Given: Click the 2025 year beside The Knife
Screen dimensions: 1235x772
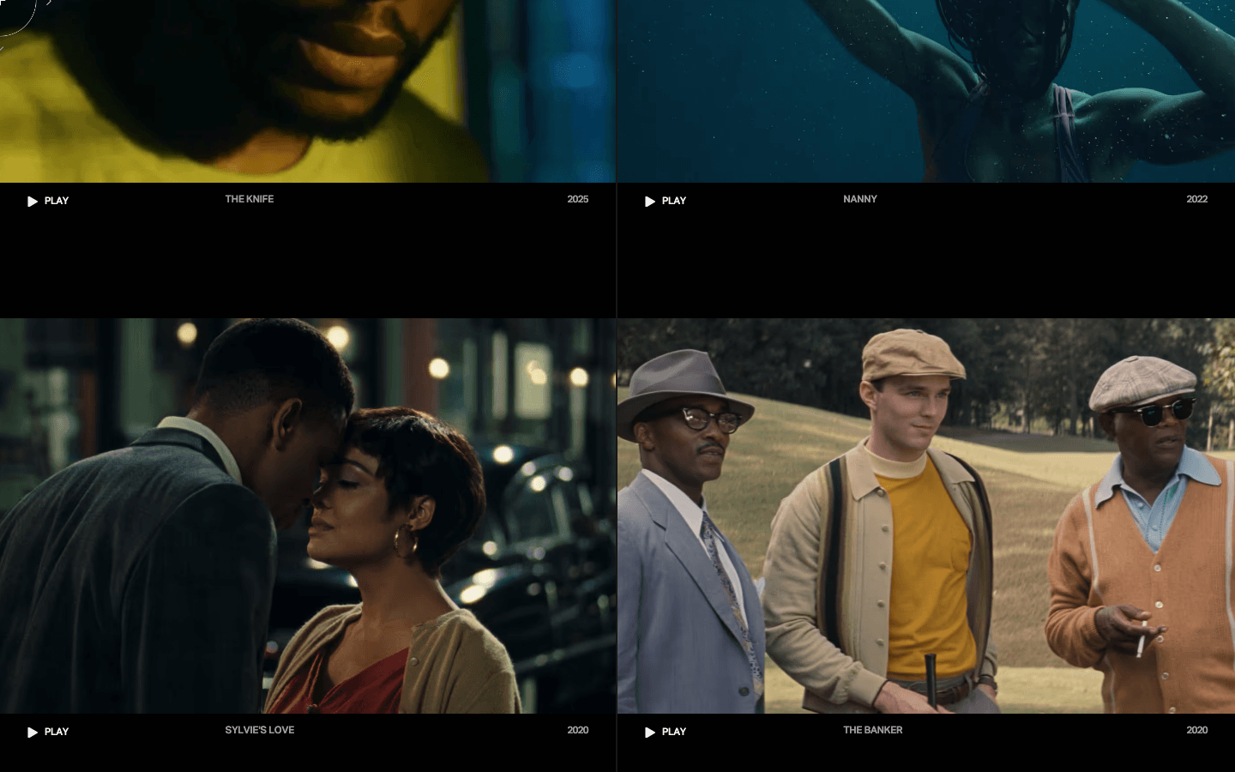Looking at the screenshot, I should pyautogui.click(x=578, y=199).
